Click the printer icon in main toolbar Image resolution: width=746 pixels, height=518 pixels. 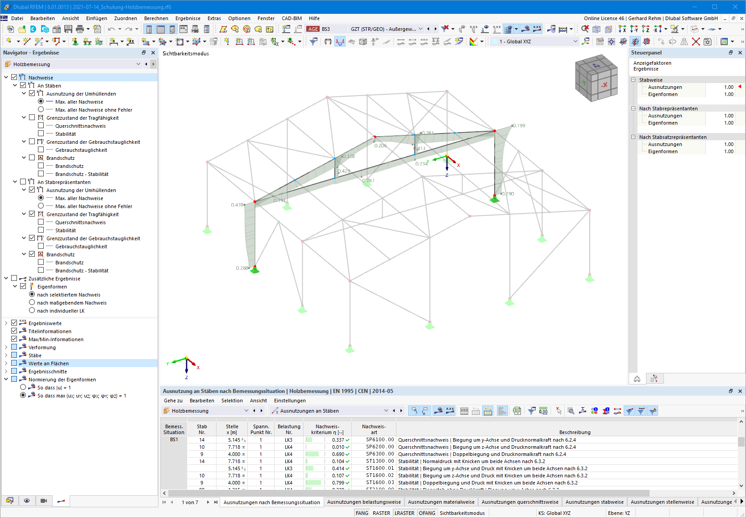[80, 29]
